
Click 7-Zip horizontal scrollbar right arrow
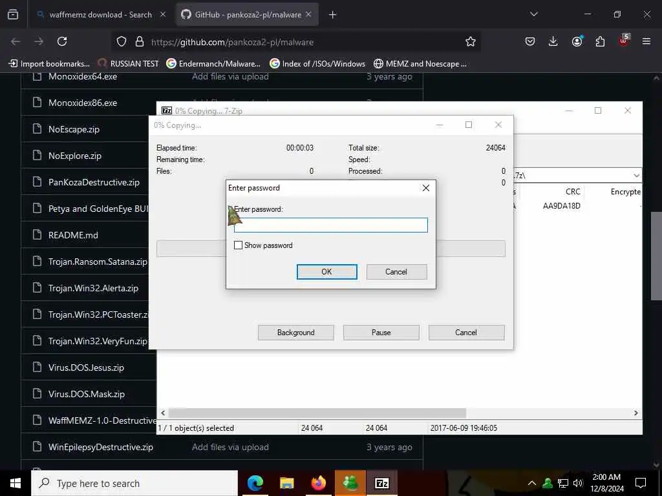click(636, 413)
